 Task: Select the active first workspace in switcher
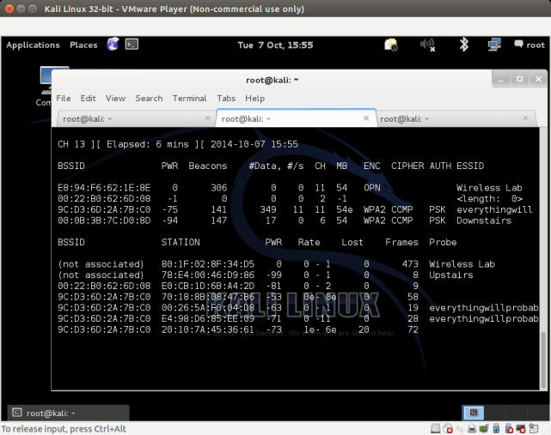[473, 413]
